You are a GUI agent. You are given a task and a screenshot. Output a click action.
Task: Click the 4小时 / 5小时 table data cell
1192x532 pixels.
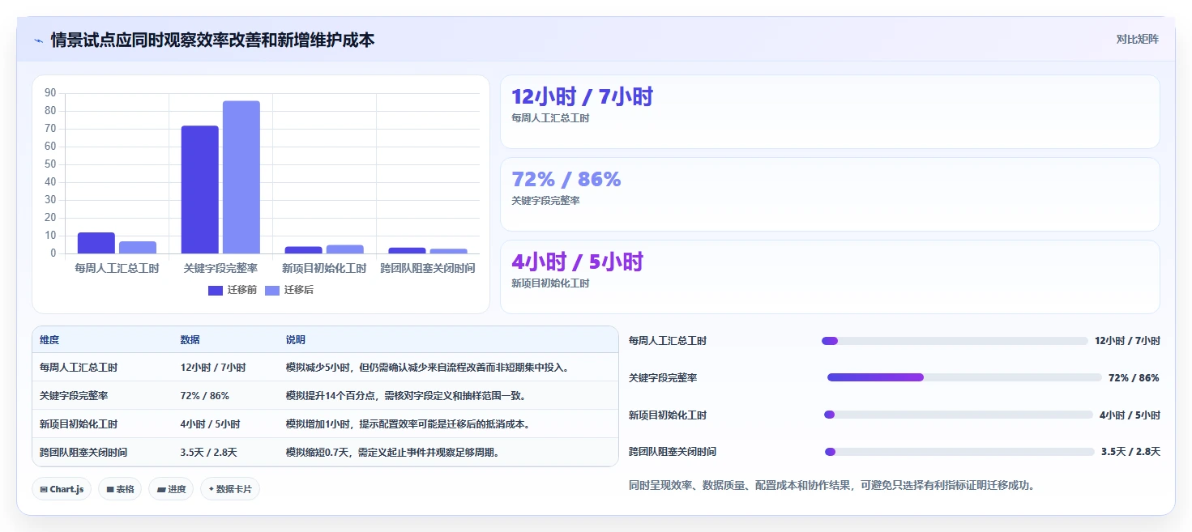tap(210, 424)
